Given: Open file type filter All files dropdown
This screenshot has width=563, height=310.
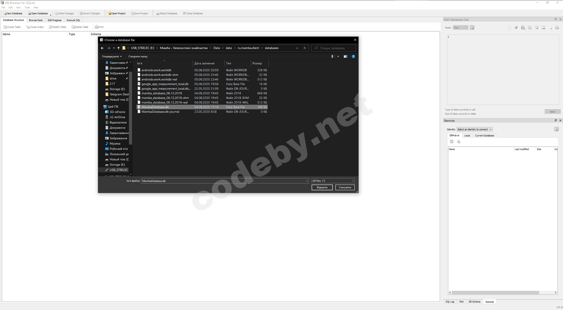Looking at the screenshot, I should tap(333, 181).
